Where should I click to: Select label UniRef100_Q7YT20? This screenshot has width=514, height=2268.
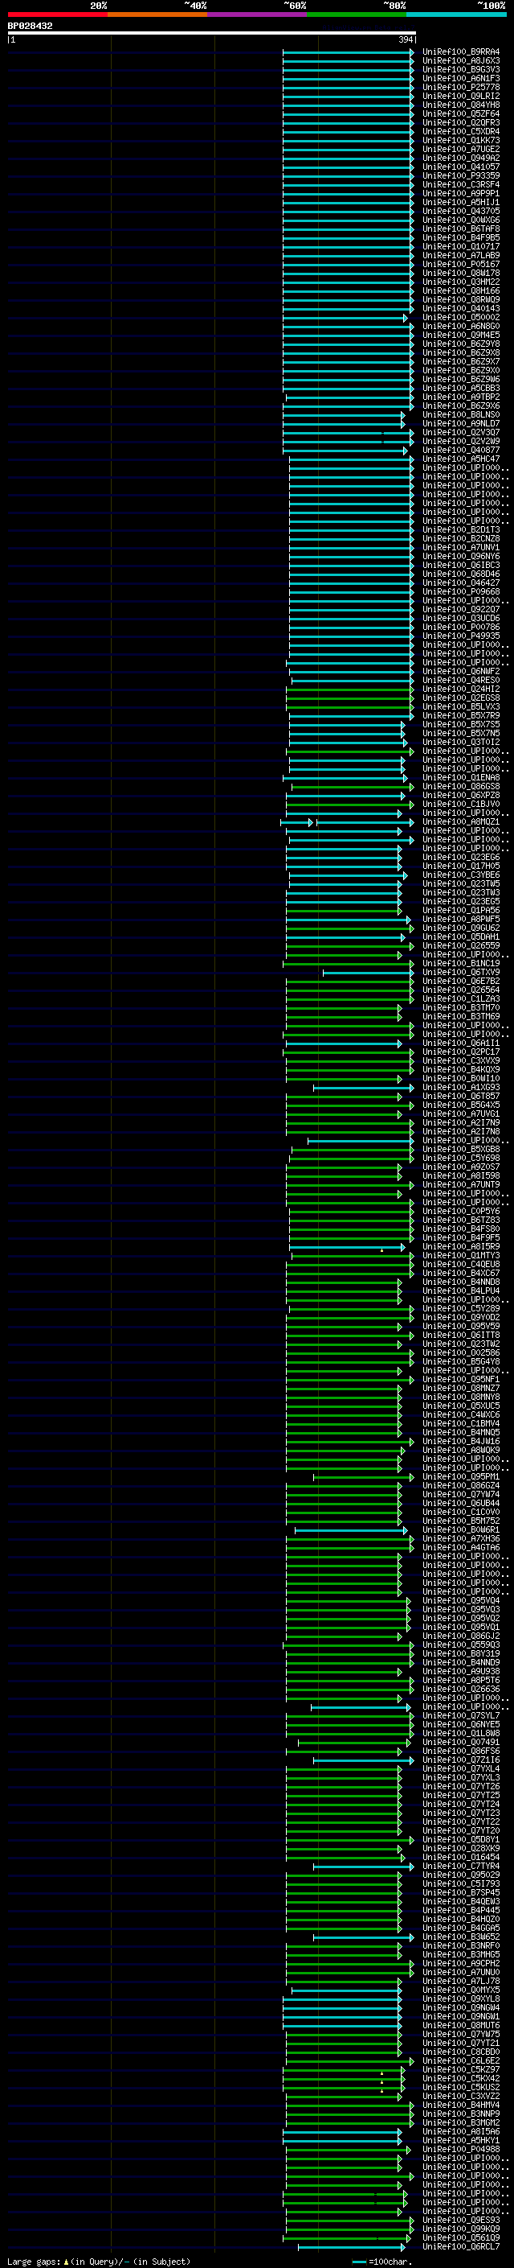click(x=460, y=1831)
